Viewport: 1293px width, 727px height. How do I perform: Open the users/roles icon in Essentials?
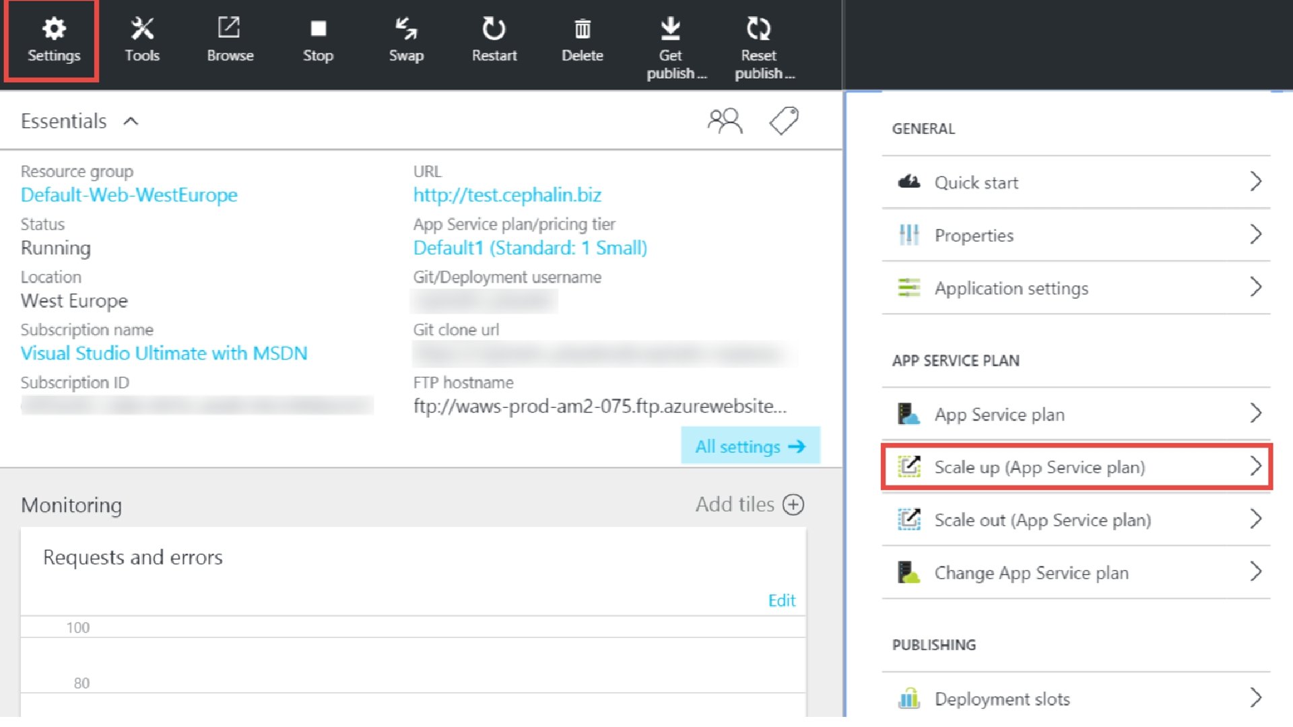pos(725,121)
